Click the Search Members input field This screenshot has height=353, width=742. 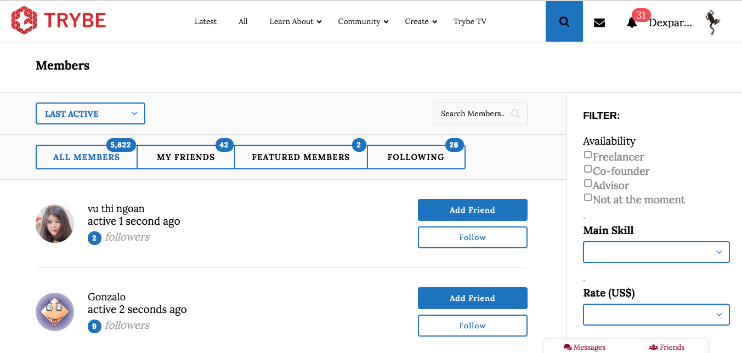473,113
